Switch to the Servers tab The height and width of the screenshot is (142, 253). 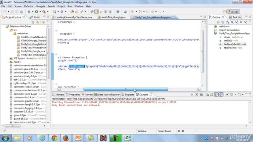point(87,95)
